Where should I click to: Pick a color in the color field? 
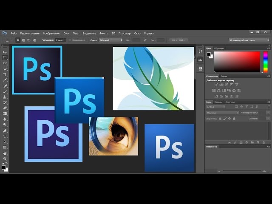[x=237, y=62]
